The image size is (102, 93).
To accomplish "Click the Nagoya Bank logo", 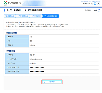I will tap(12, 3).
